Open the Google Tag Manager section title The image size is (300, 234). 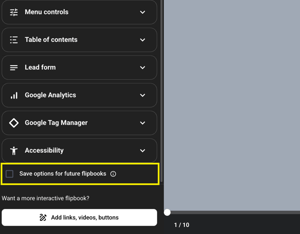tap(56, 123)
